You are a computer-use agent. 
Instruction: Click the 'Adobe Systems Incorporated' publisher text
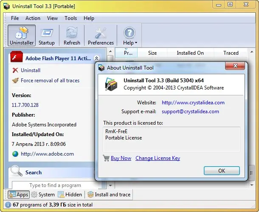[x=44, y=125]
